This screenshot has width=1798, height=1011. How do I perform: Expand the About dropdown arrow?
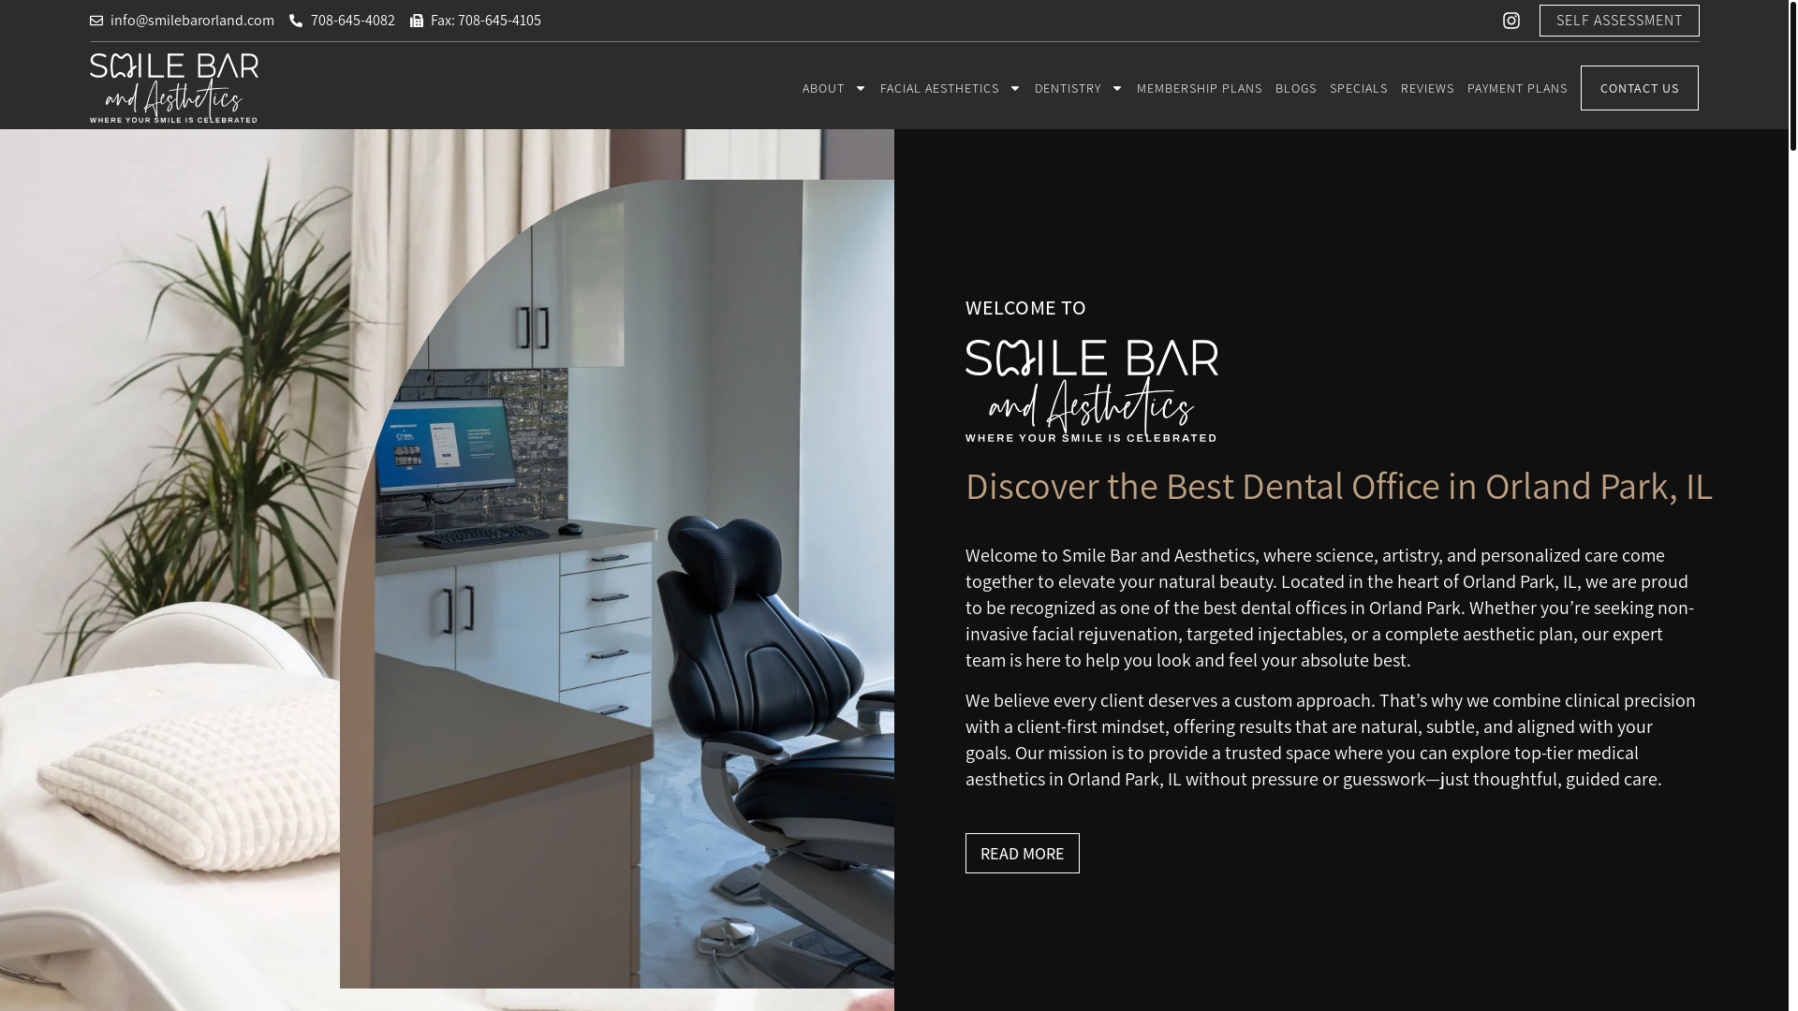[x=861, y=88]
